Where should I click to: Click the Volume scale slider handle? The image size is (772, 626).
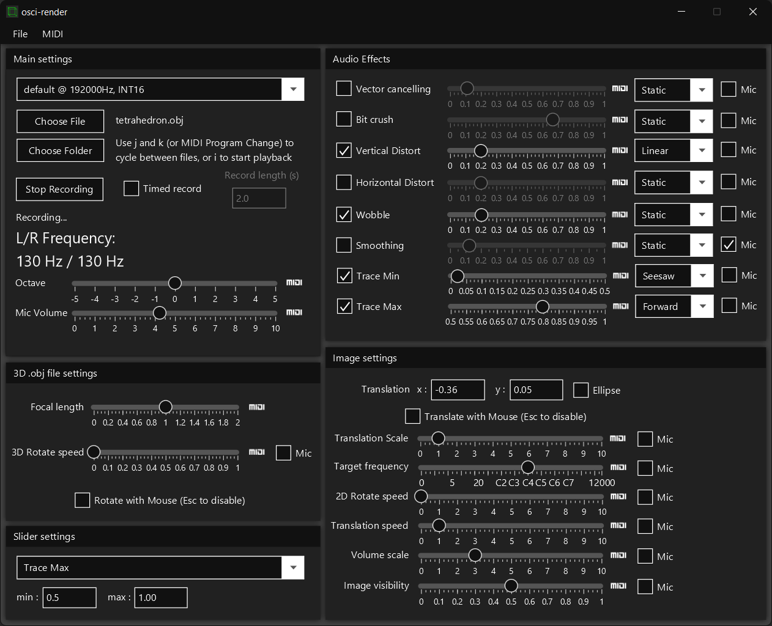(475, 555)
